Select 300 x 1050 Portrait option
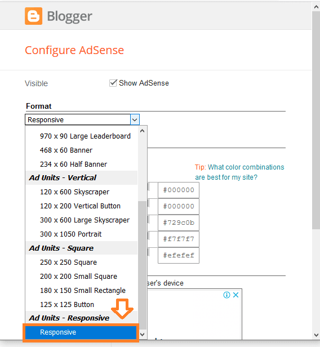The width and height of the screenshot is (320, 347). 82,234
